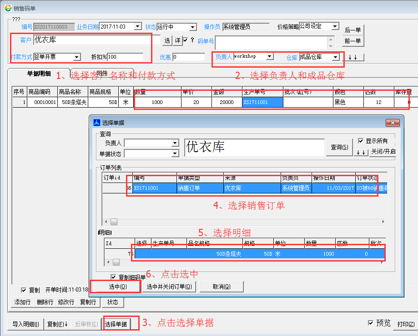418x336 pixels.
Task: Click 选中并关闭订单(O) button
Action: [169, 287]
